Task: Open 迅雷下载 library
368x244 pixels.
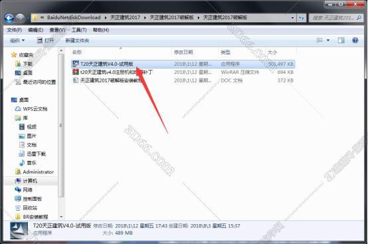Action: [x=36, y=154]
